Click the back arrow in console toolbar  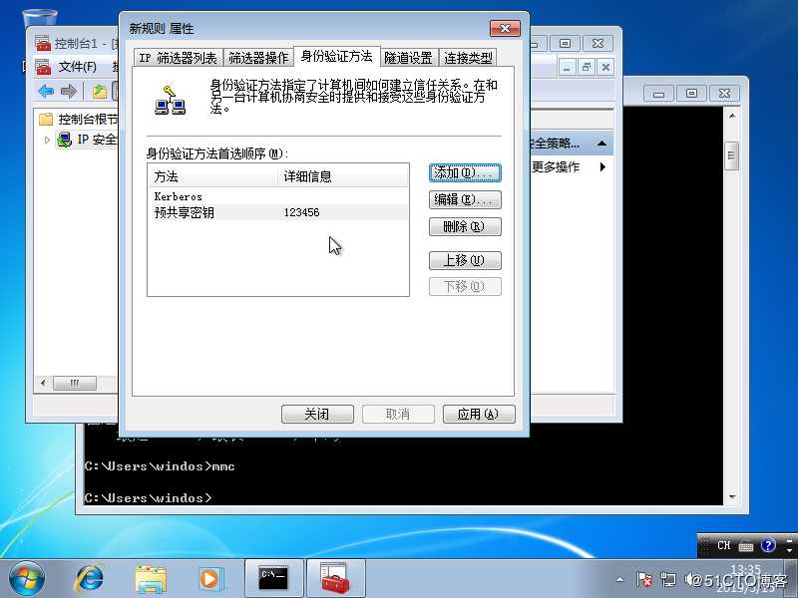(46, 92)
